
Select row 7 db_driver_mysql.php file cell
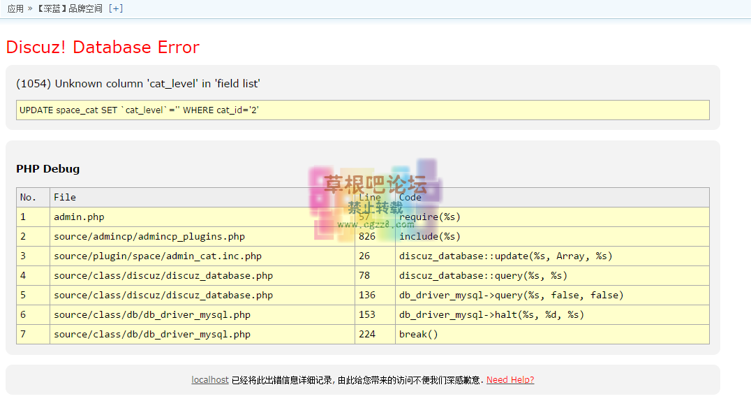coord(202,335)
